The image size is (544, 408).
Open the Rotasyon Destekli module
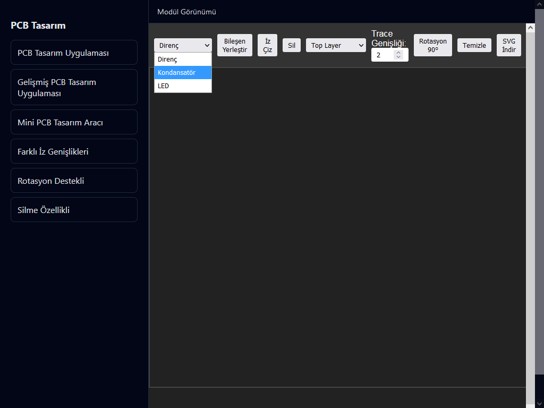coord(74,181)
